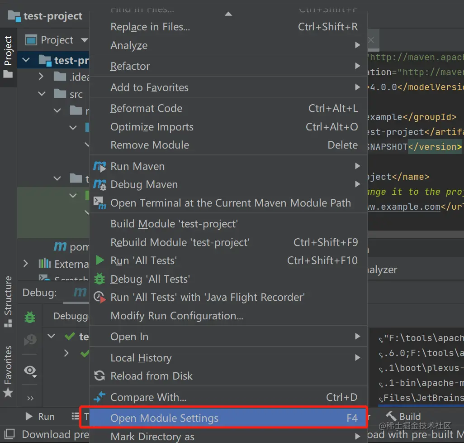Choose Build Module 'test-project'
This screenshot has height=443, width=464.
pos(228,224)
